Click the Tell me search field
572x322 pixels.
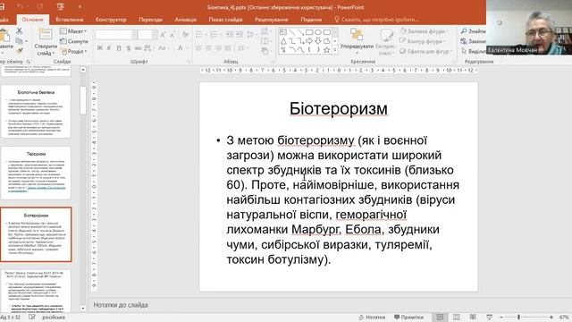coord(377,20)
